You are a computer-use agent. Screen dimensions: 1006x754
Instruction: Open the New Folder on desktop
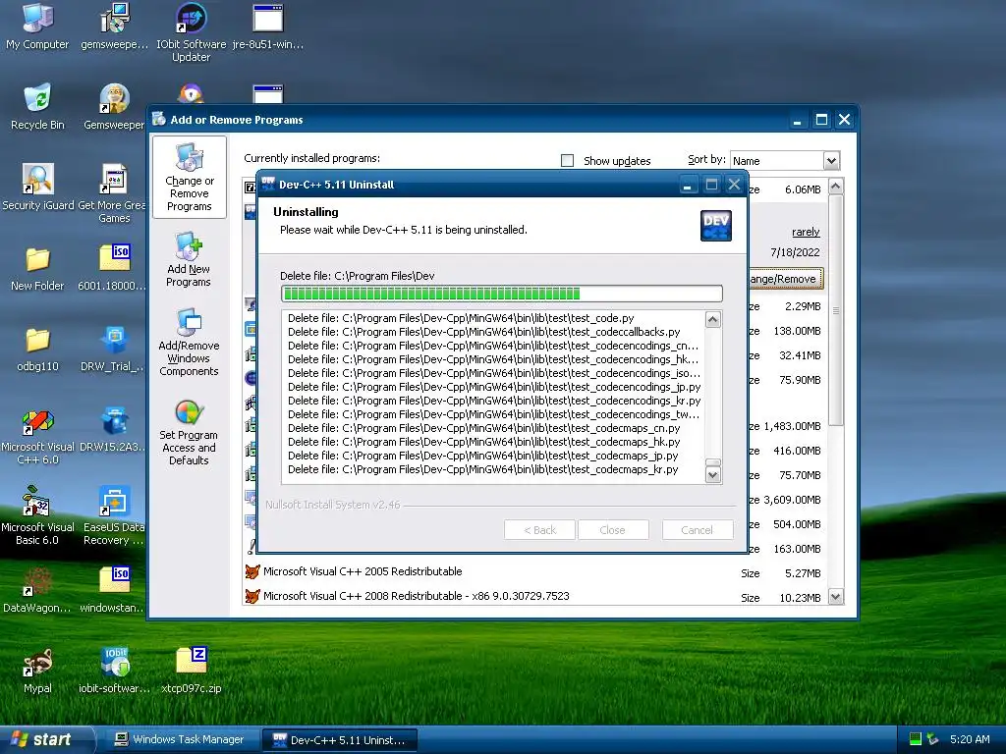coord(37,268)
